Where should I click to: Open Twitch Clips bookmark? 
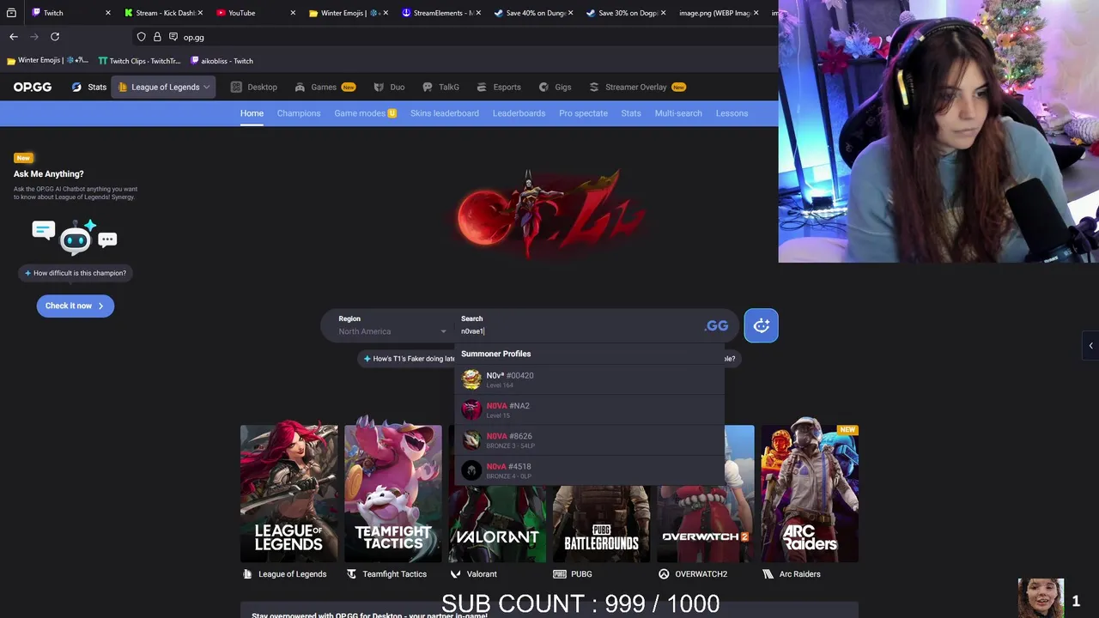pos(139,61)
